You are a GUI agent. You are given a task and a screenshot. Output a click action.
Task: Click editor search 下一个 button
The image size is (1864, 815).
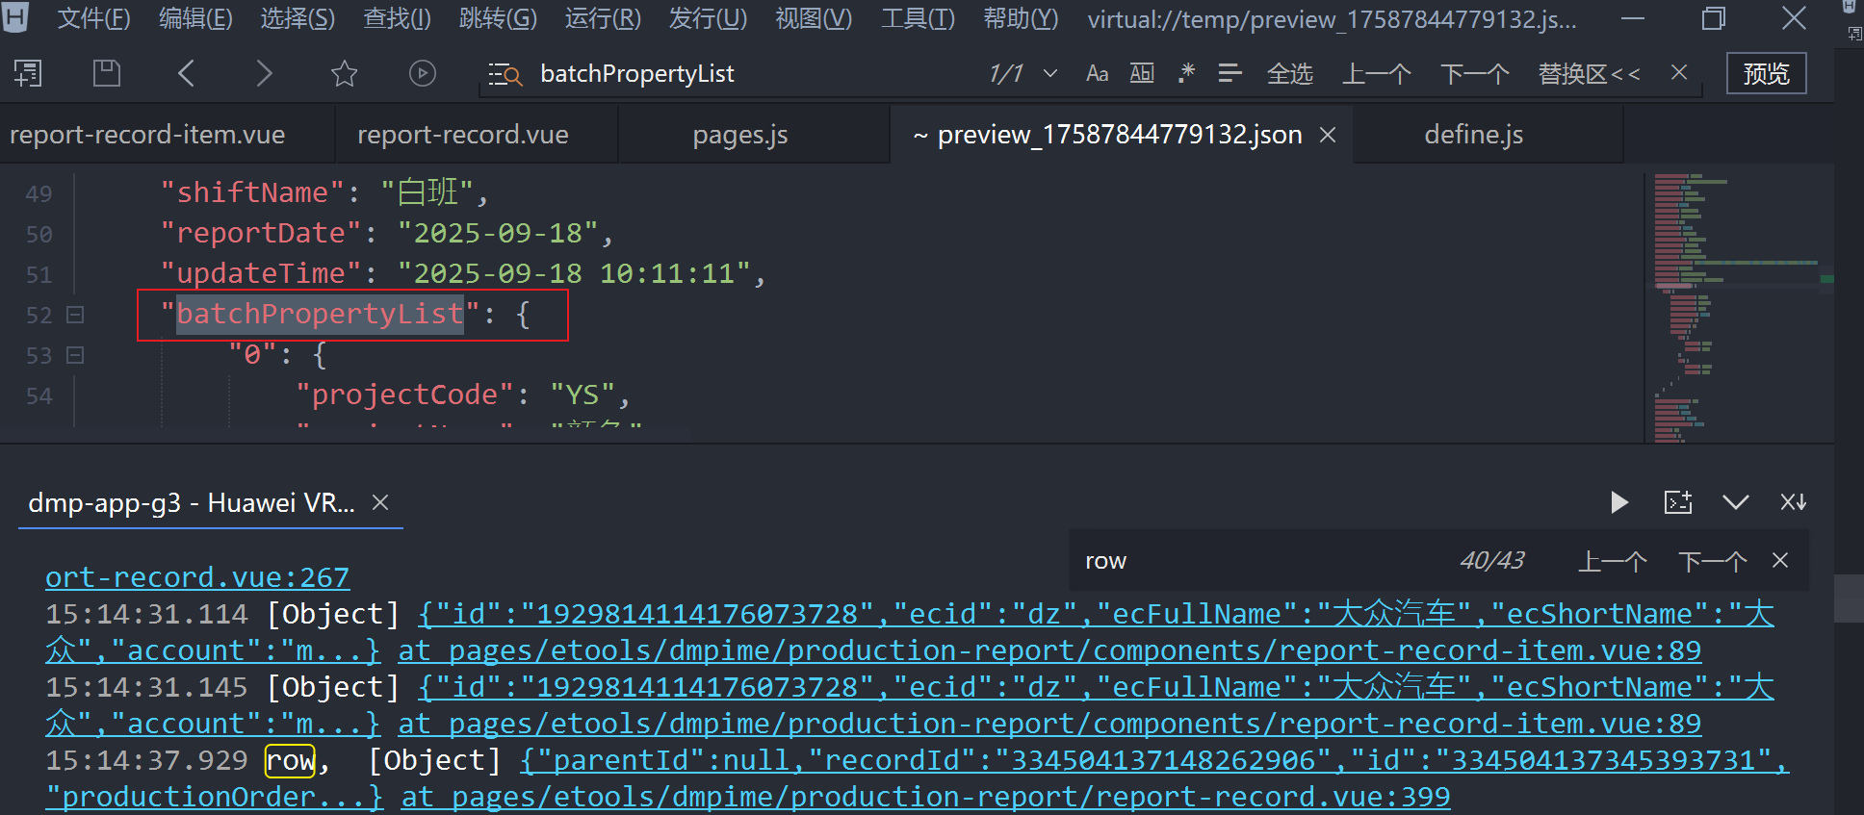click(x=1474, y=74)
